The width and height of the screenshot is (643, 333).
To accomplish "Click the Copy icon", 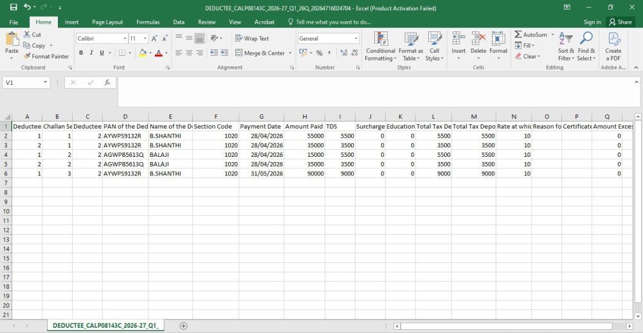I will tap(27, 45).
